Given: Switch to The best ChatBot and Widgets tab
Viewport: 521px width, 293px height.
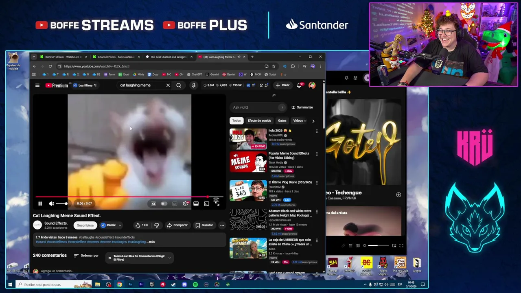Looking at the screenshot, I should [x=169, y=57].
